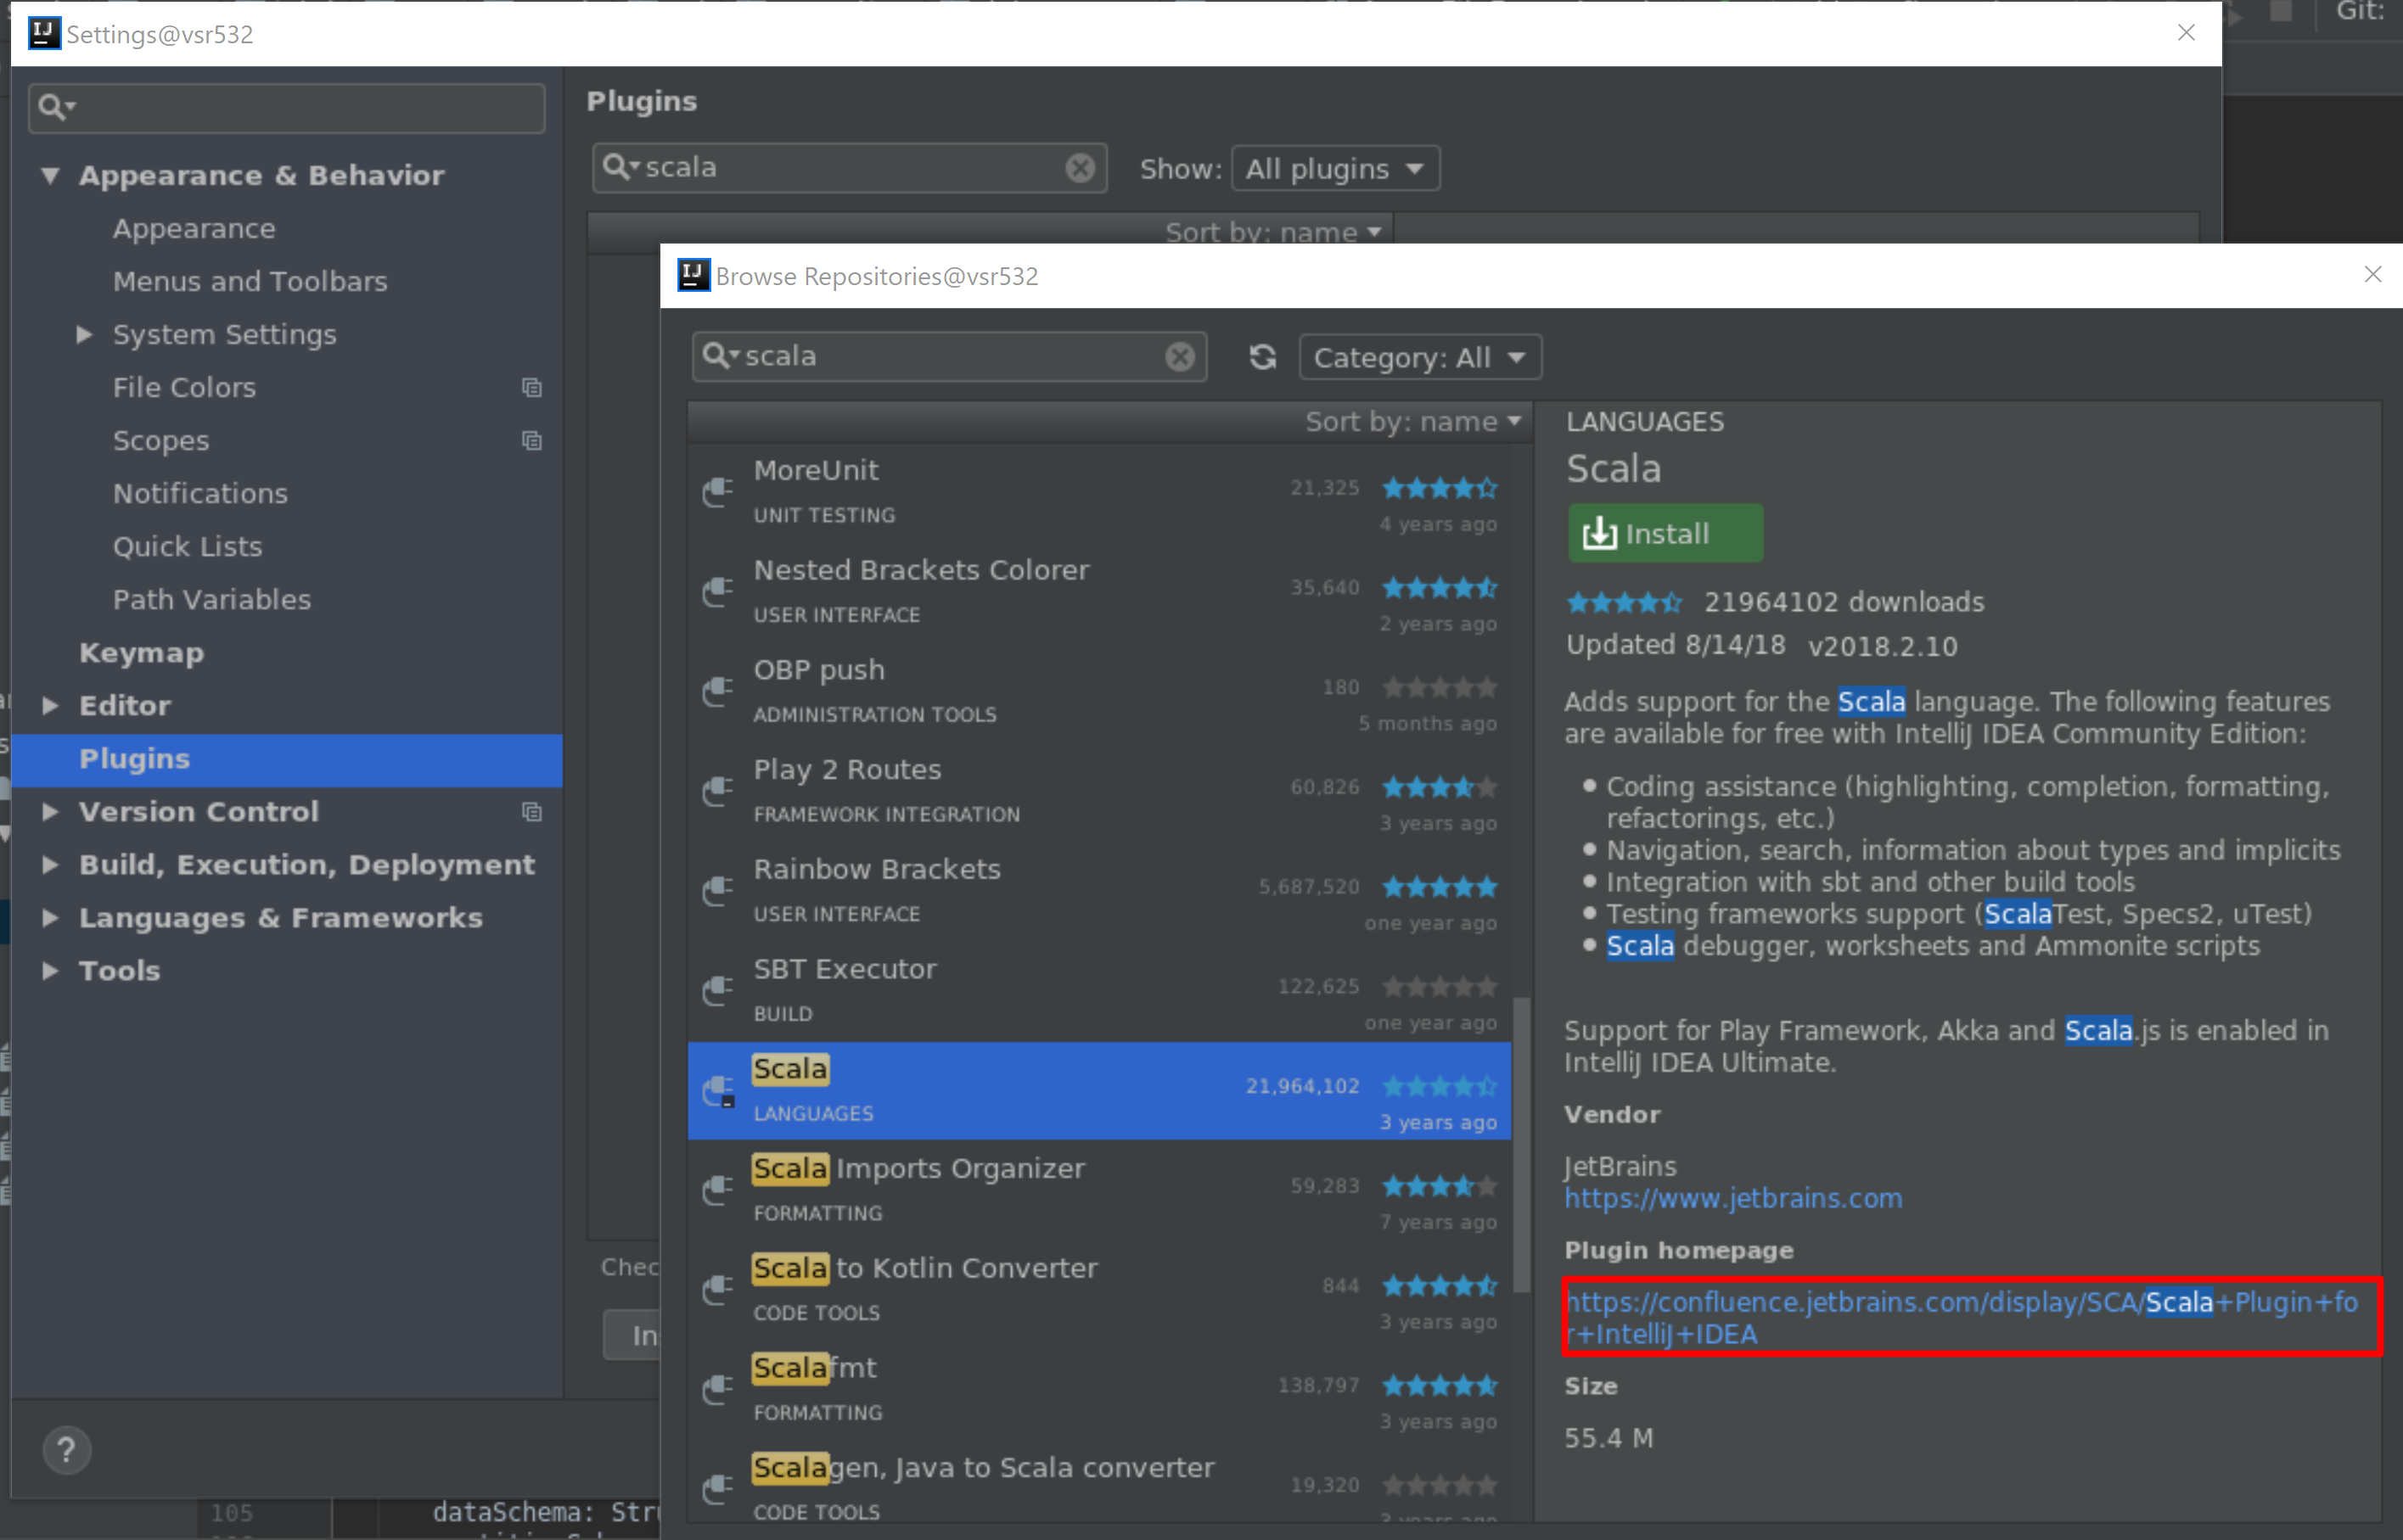Close the Browse Repositories dialog

coord(2373,275)
